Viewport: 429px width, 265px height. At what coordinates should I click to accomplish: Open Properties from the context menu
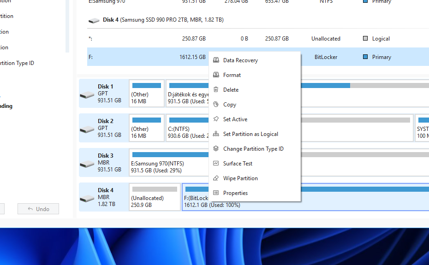[235, 193]
